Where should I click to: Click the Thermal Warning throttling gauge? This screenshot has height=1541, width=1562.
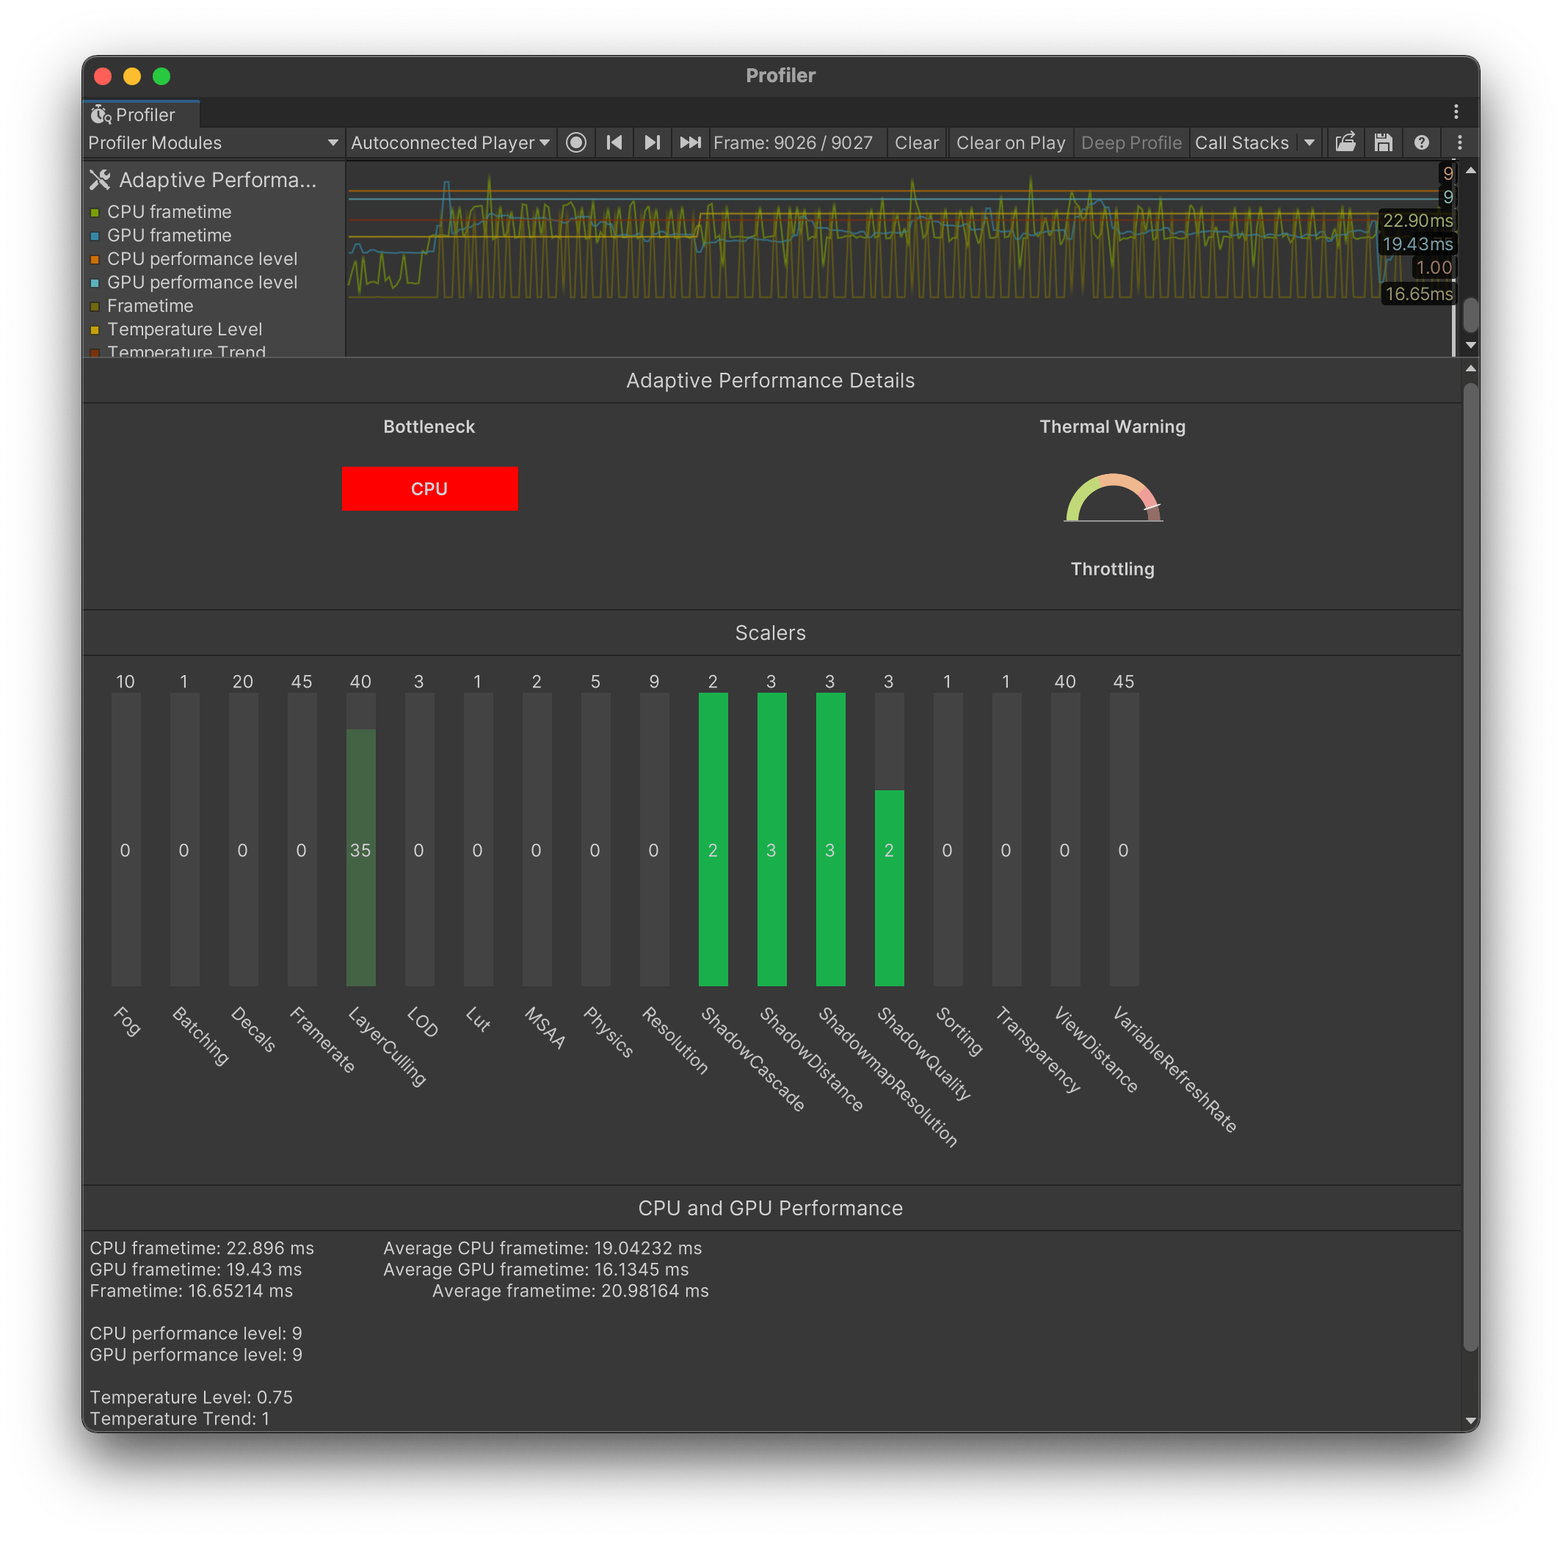click(x=1113, y=501)
